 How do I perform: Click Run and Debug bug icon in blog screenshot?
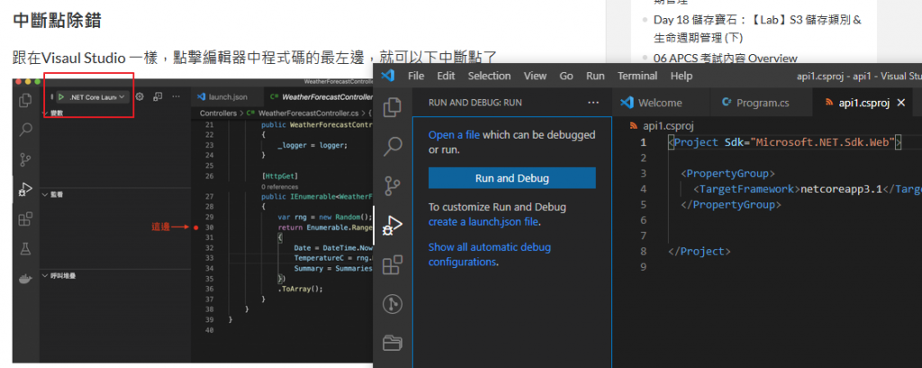[x=25, y=189]
